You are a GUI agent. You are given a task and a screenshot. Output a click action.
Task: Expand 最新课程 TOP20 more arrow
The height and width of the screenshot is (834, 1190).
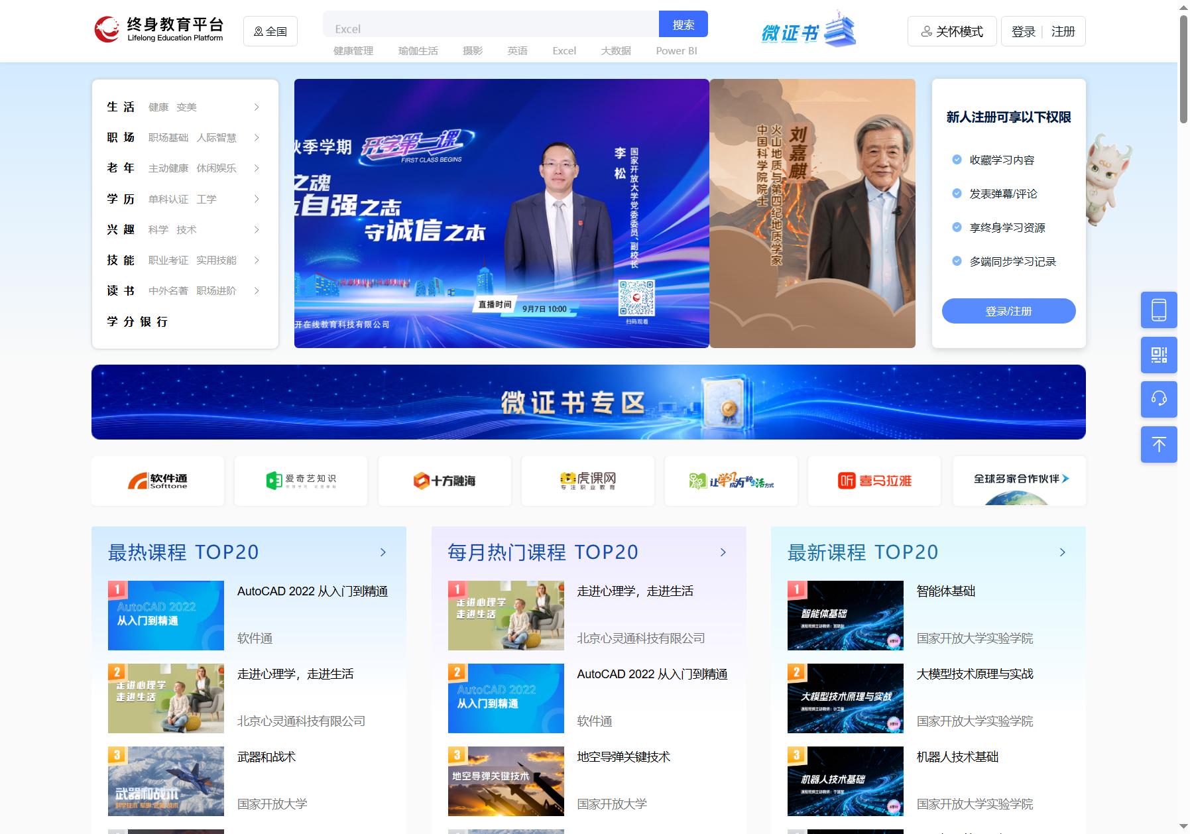coord(1063,552)
